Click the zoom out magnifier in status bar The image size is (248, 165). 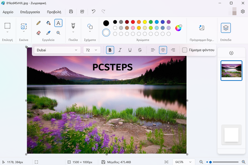pos(201,162)
